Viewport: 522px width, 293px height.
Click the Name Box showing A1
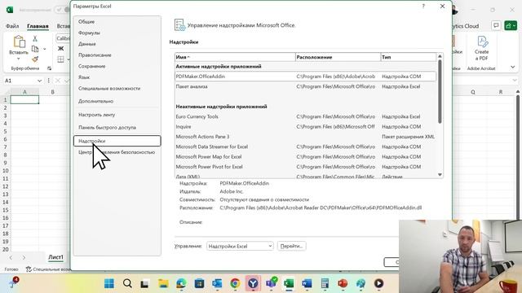(x=20, y=81)
